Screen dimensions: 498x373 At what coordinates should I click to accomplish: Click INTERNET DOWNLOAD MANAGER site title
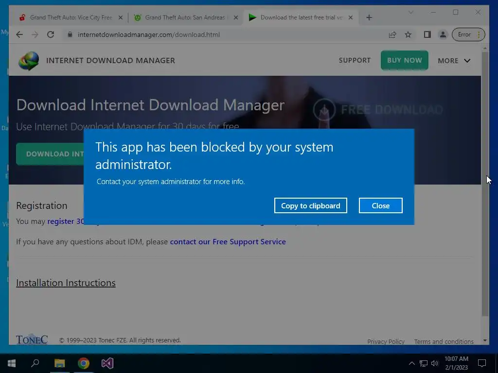[110, 61]
